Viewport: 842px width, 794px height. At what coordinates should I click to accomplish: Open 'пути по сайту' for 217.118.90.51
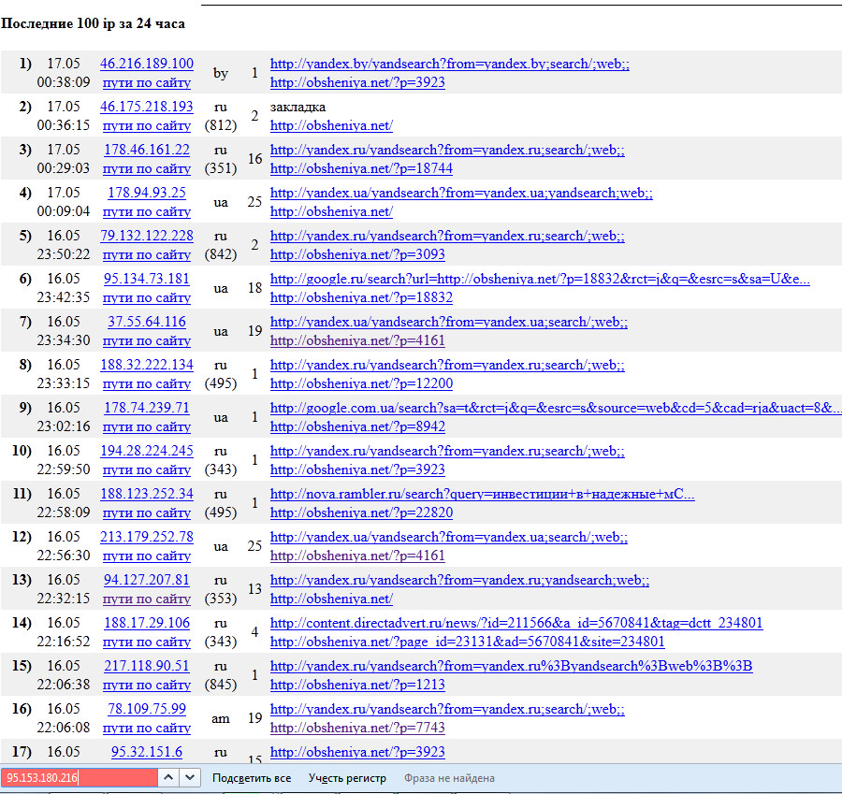[147, 684]
